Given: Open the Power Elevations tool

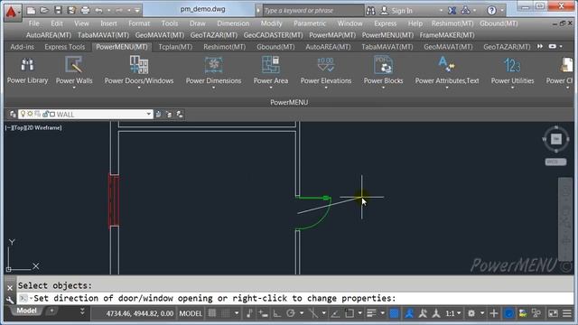Looking at the screenshot, I should pyautogui.click(x=326, y=70).
